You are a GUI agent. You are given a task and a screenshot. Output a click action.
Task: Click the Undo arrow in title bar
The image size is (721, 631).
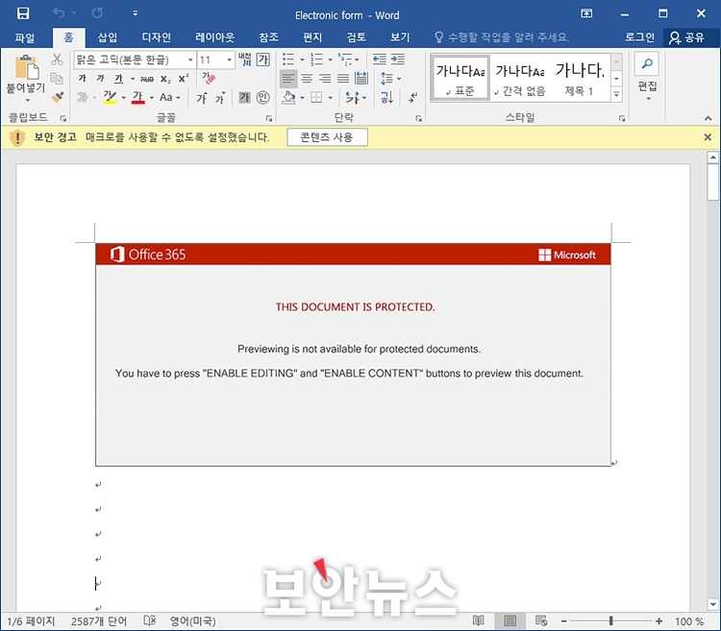point(59,13)
